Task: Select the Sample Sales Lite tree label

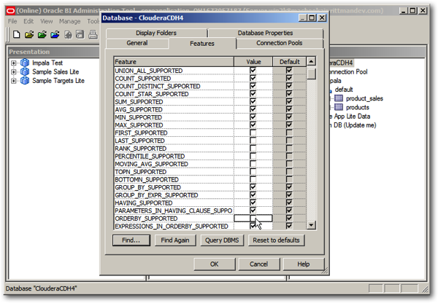Action: pyautogui.click(x=55, y=72)
